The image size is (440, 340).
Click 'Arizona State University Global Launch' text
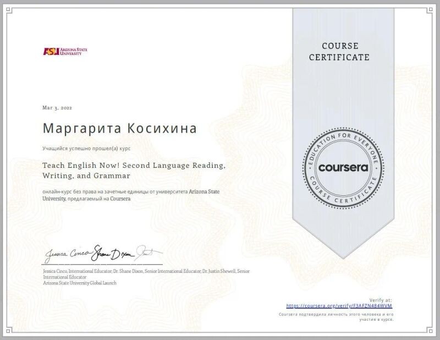(x=79, y=283)
